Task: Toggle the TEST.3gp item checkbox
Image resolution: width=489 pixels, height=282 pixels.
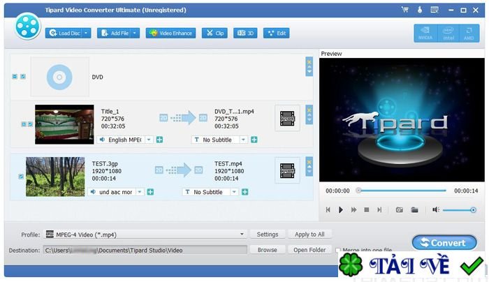Action: coord(21,177)
